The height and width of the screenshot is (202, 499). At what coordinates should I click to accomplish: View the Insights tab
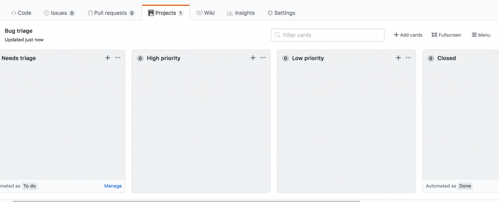coord(241,13)
